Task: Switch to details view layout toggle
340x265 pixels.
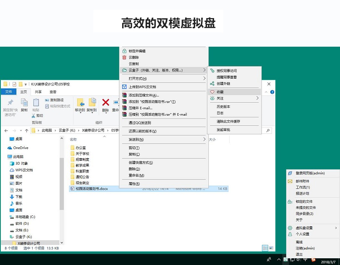Action: (x=265, y=248)
